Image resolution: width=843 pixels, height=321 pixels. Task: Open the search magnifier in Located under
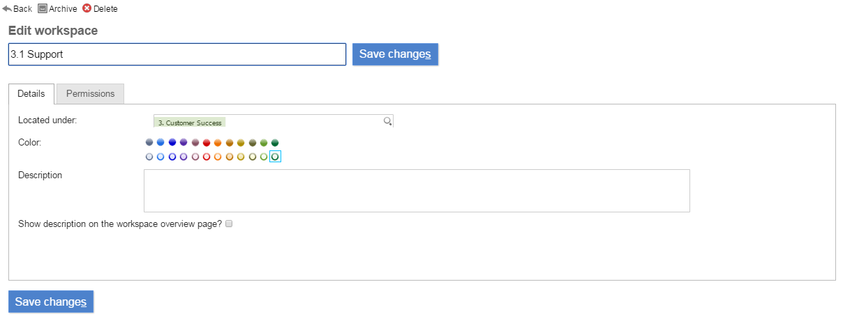(388, 121)
